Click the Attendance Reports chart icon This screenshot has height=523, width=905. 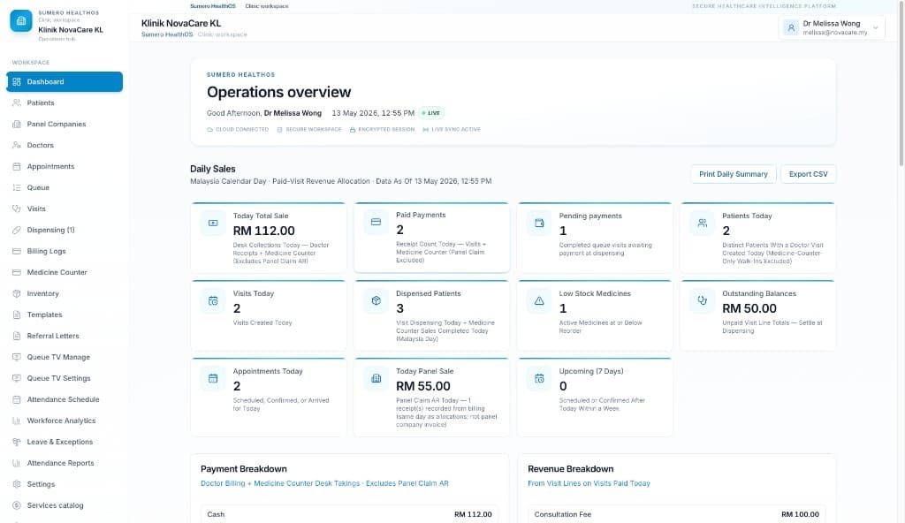pyautogui.click(x=17, y=463)
